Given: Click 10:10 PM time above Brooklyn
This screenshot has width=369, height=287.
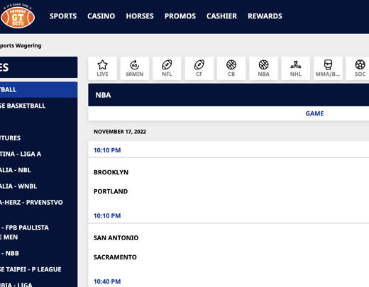Looking at the screenshot, I should [107, 150].
